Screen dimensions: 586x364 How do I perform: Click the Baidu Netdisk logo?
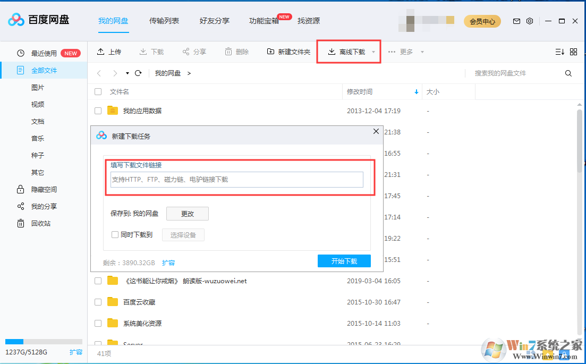38,20
